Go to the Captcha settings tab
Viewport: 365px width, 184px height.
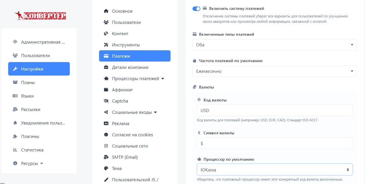(120, 101)
